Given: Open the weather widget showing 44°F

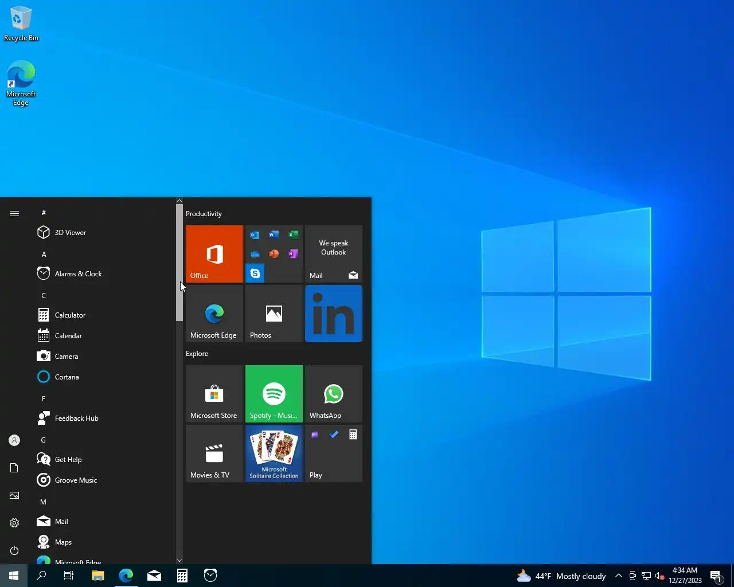Looking at the screenshot, I should pyautogui.click(x=561, y=576).
